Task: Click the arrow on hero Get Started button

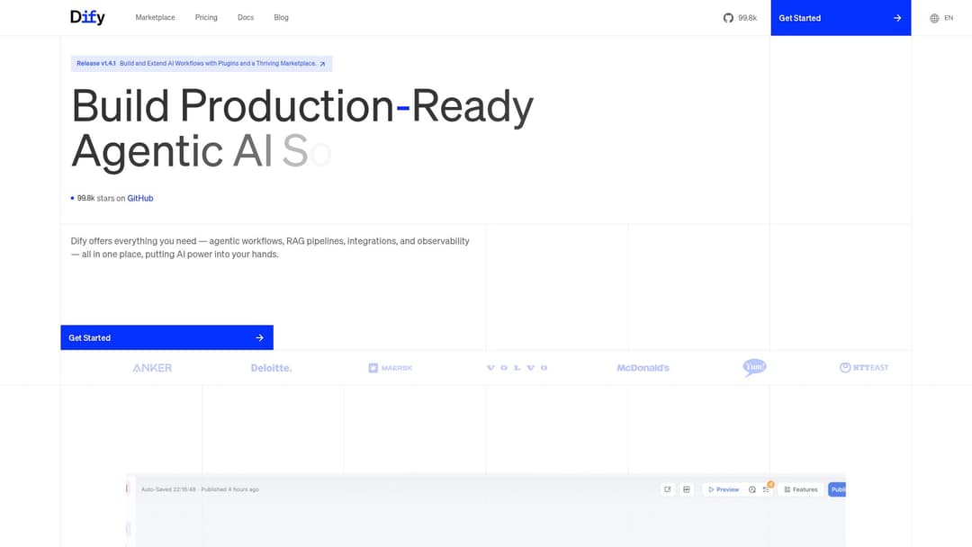Action: (x=260, y=337)
